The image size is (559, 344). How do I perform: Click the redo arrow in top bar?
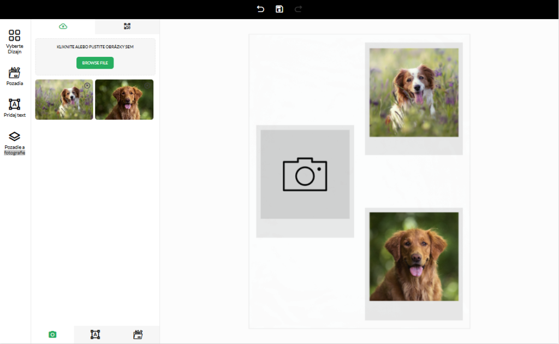pos(299,9)
